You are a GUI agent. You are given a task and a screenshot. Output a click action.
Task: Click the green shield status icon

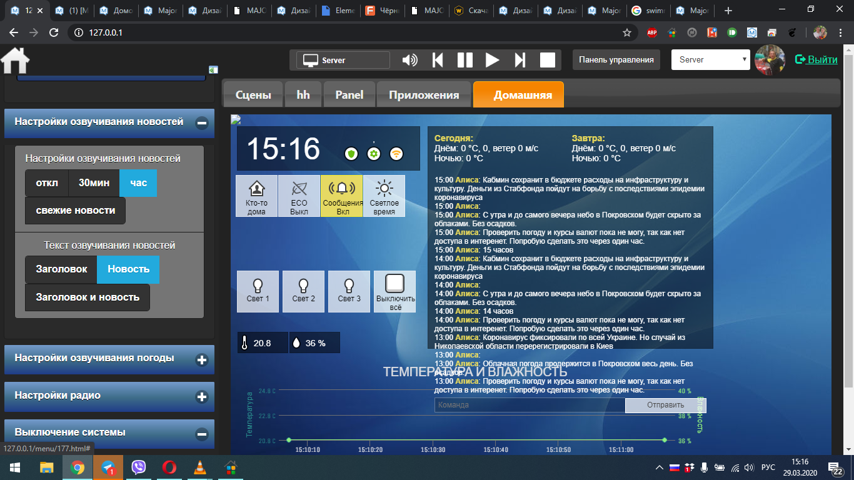[351, 154]
